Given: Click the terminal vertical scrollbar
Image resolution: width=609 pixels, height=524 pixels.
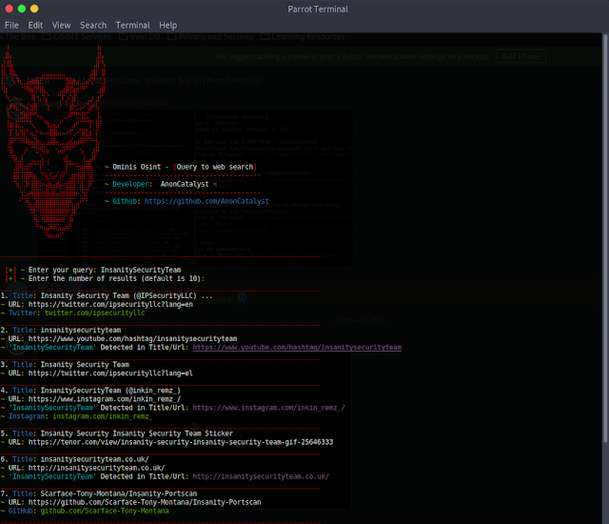Looking at the screenshot, I should pyautogui.click(x=605, y=237).
